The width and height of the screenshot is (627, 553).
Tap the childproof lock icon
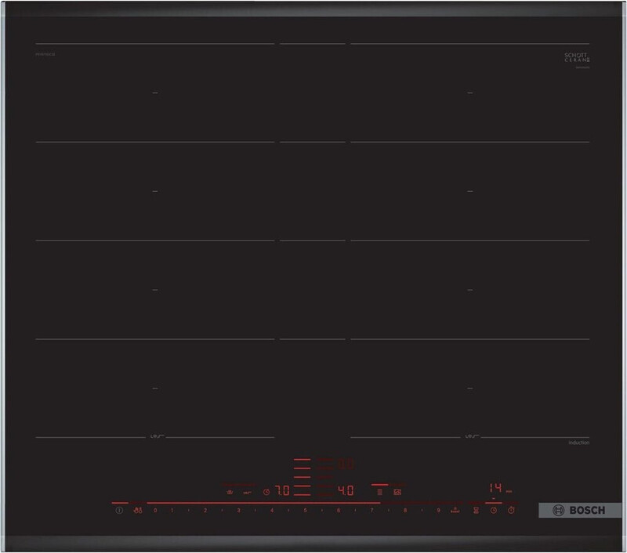click(137, 511)
